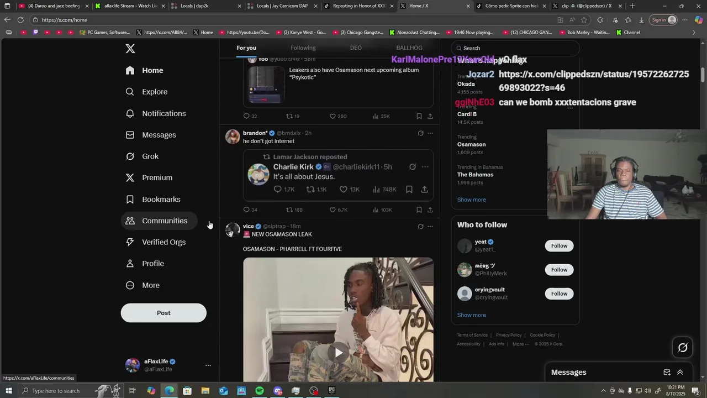
Task: Bookmark the Psykotic album post
Action: point(419,116)
